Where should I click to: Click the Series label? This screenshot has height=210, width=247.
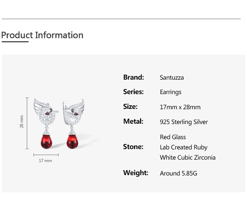click(133, 92)
